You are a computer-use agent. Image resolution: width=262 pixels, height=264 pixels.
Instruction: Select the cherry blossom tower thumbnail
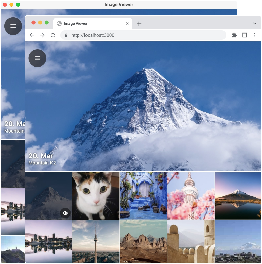pos(191,196)
